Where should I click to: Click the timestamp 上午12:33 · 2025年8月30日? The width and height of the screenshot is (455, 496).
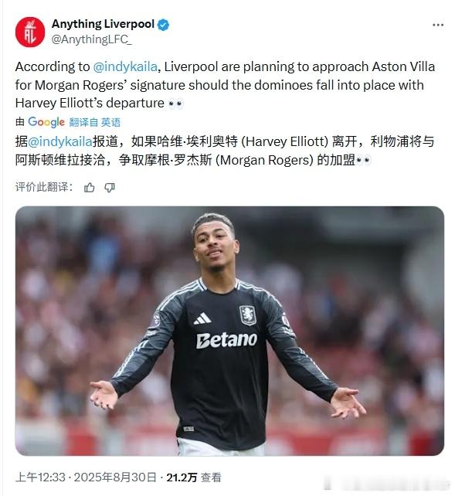click(86, 477)
